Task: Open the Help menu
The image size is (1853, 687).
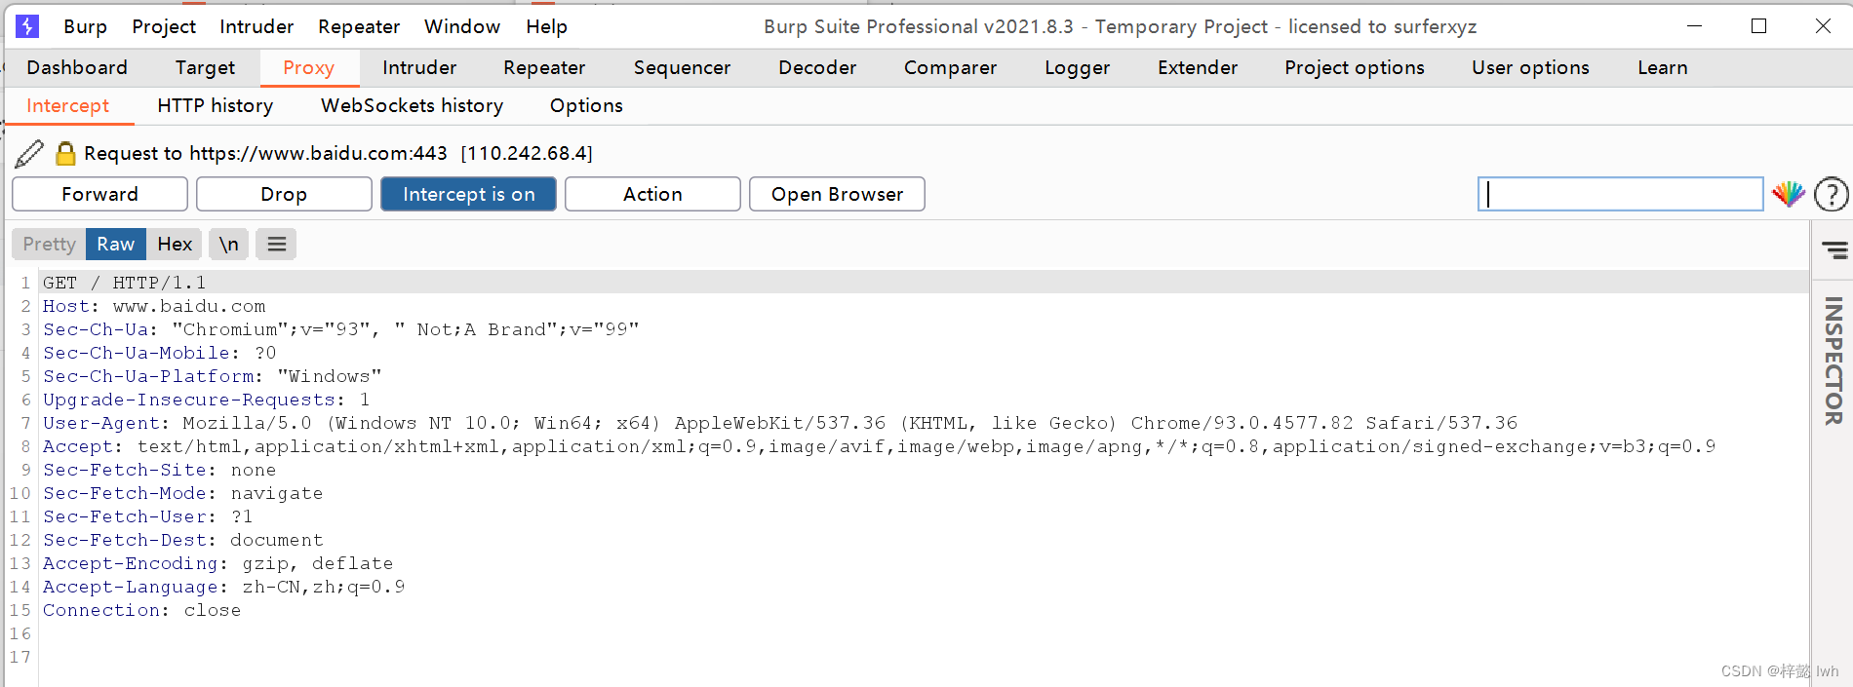Action: [546, 26]
